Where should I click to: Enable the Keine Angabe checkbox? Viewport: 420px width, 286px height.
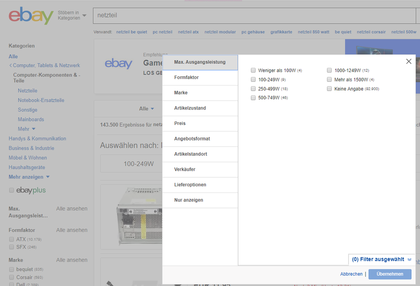(x=330, y=89)
